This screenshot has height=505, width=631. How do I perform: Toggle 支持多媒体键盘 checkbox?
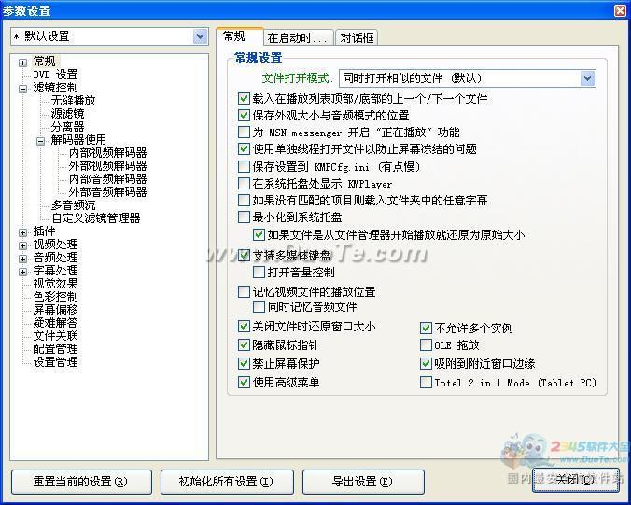click(x=244, y=255)
